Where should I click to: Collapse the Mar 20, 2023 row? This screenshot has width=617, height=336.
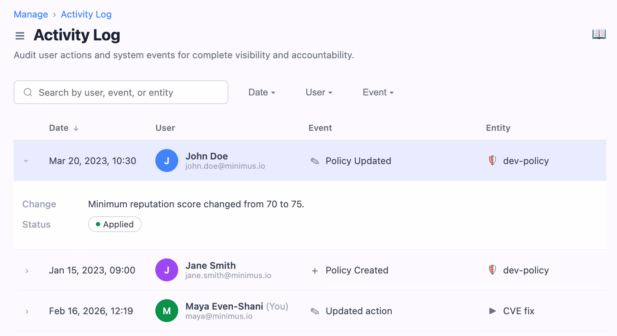pos(26,161)
